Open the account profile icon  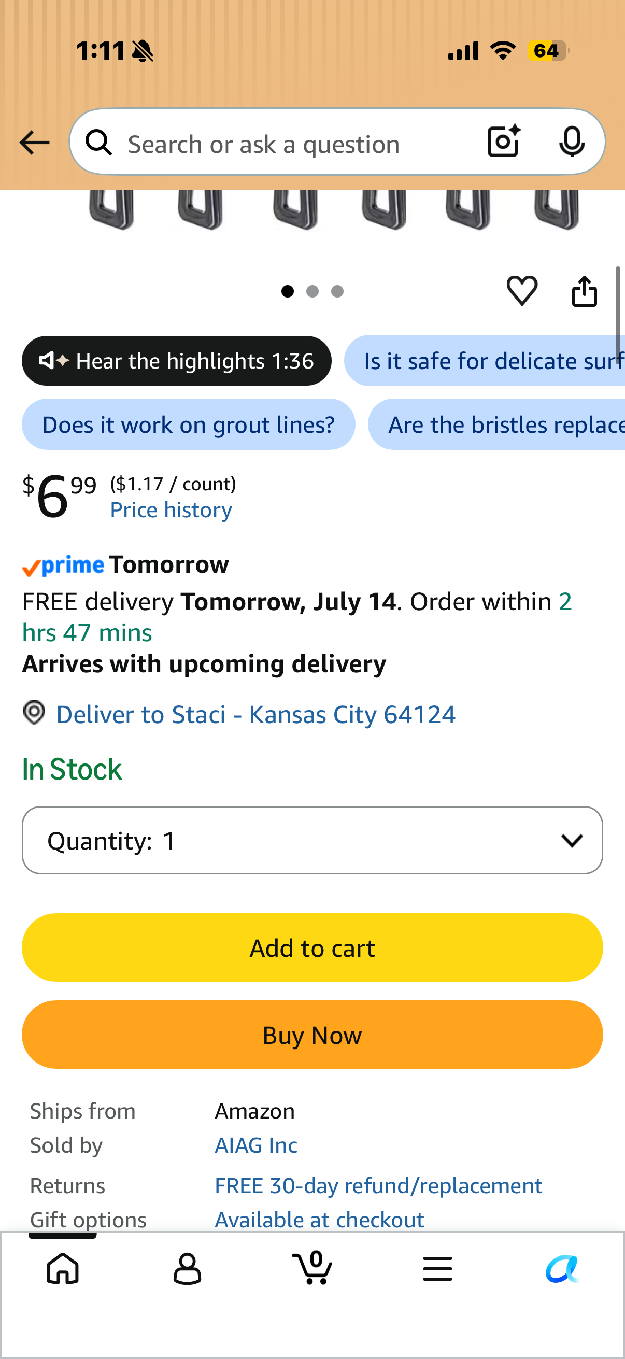pos(187,1268)
